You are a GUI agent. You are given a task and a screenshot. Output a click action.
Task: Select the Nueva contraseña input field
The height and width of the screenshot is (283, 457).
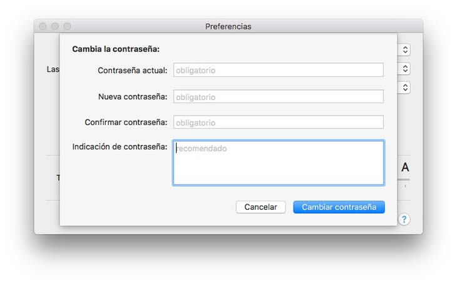point(278,97)
